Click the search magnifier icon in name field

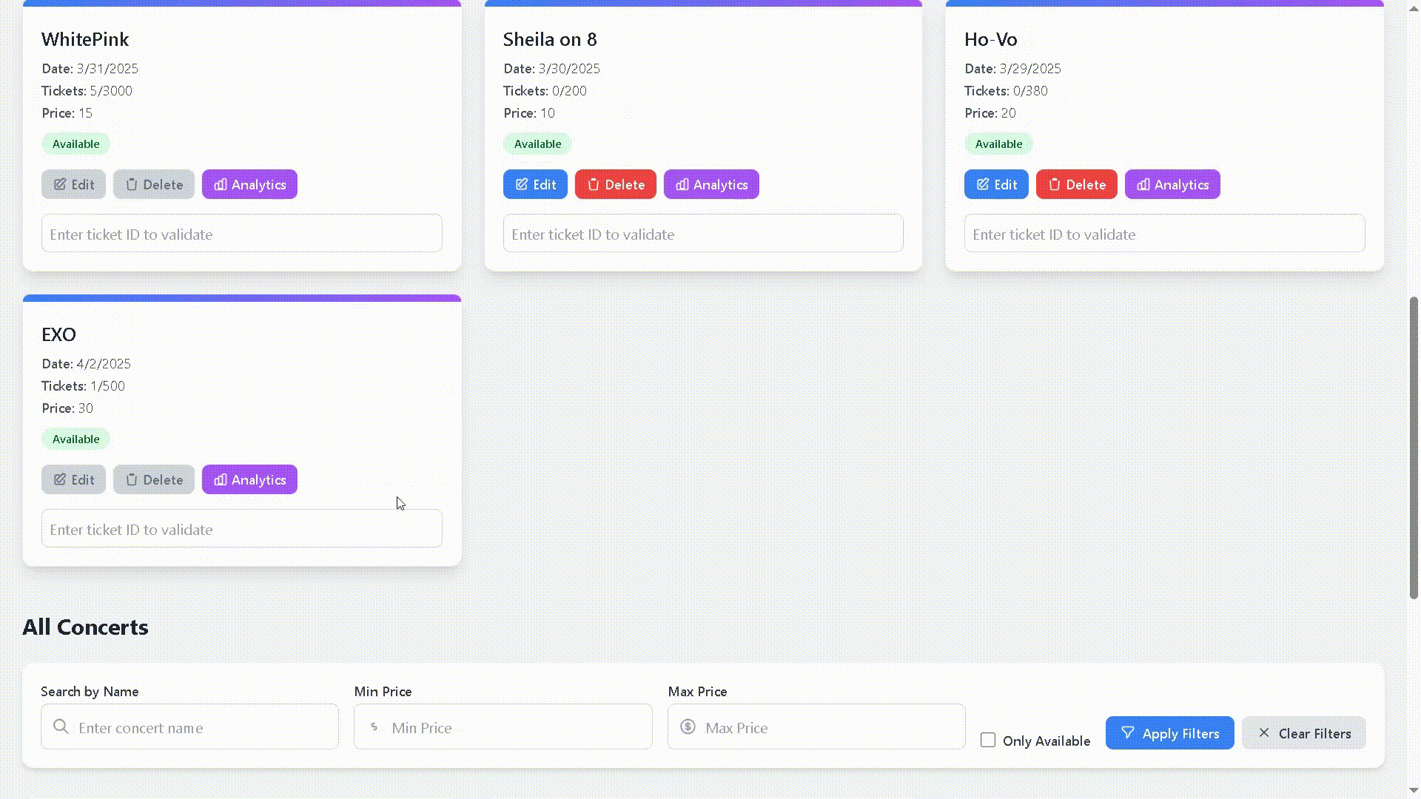[61, 727]
